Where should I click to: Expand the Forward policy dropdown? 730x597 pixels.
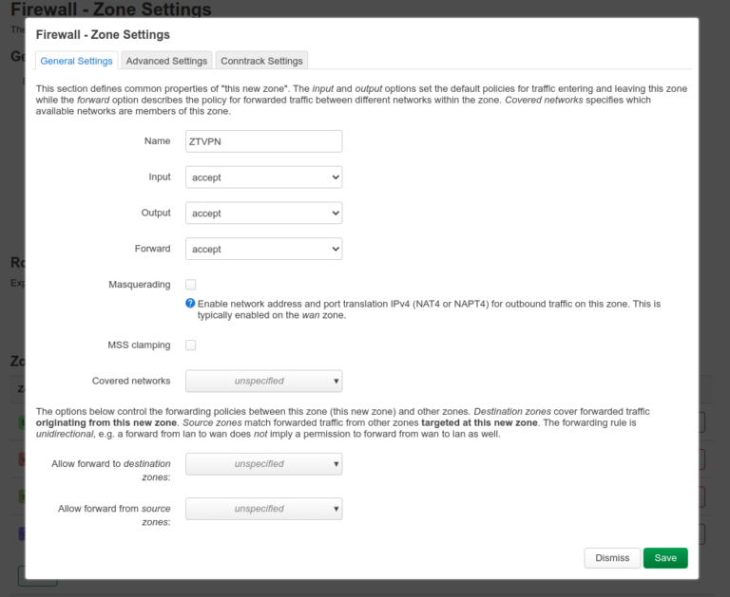[x=263, y=249]
